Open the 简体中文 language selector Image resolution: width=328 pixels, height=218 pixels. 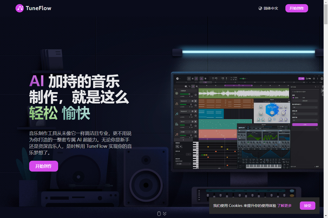coord(268,8)
